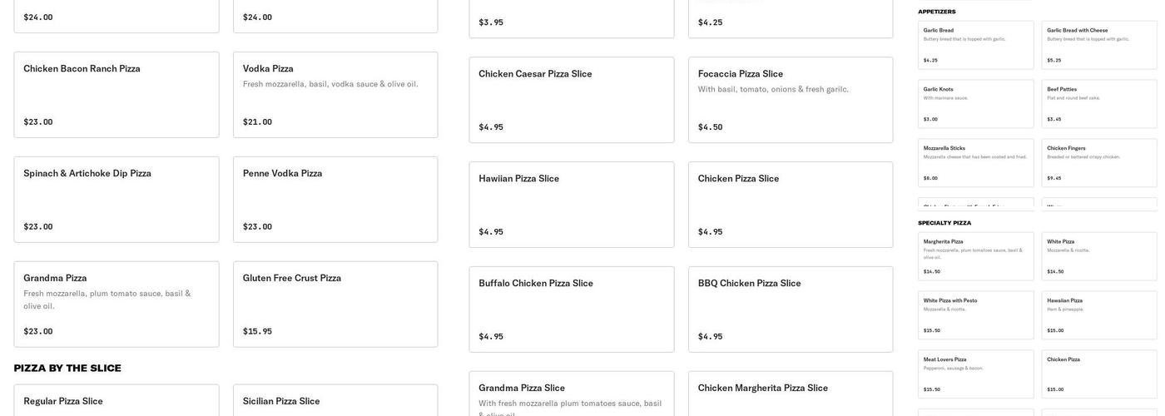1165x416 pixels.
Task: Click the BBQ Chicken Pizza Slice card
Action: click(791, 310)
